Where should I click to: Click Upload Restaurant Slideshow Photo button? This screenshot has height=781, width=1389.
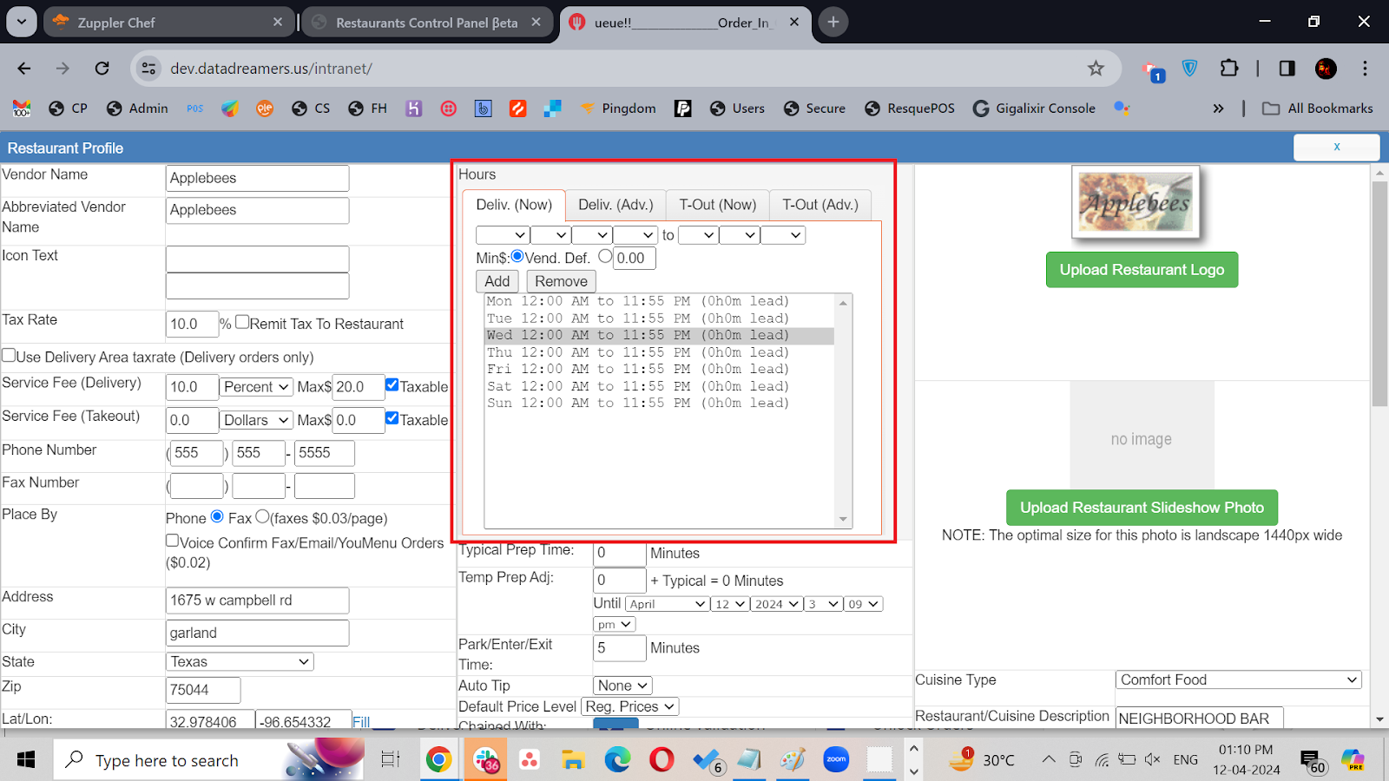(x=1142, y=508)
